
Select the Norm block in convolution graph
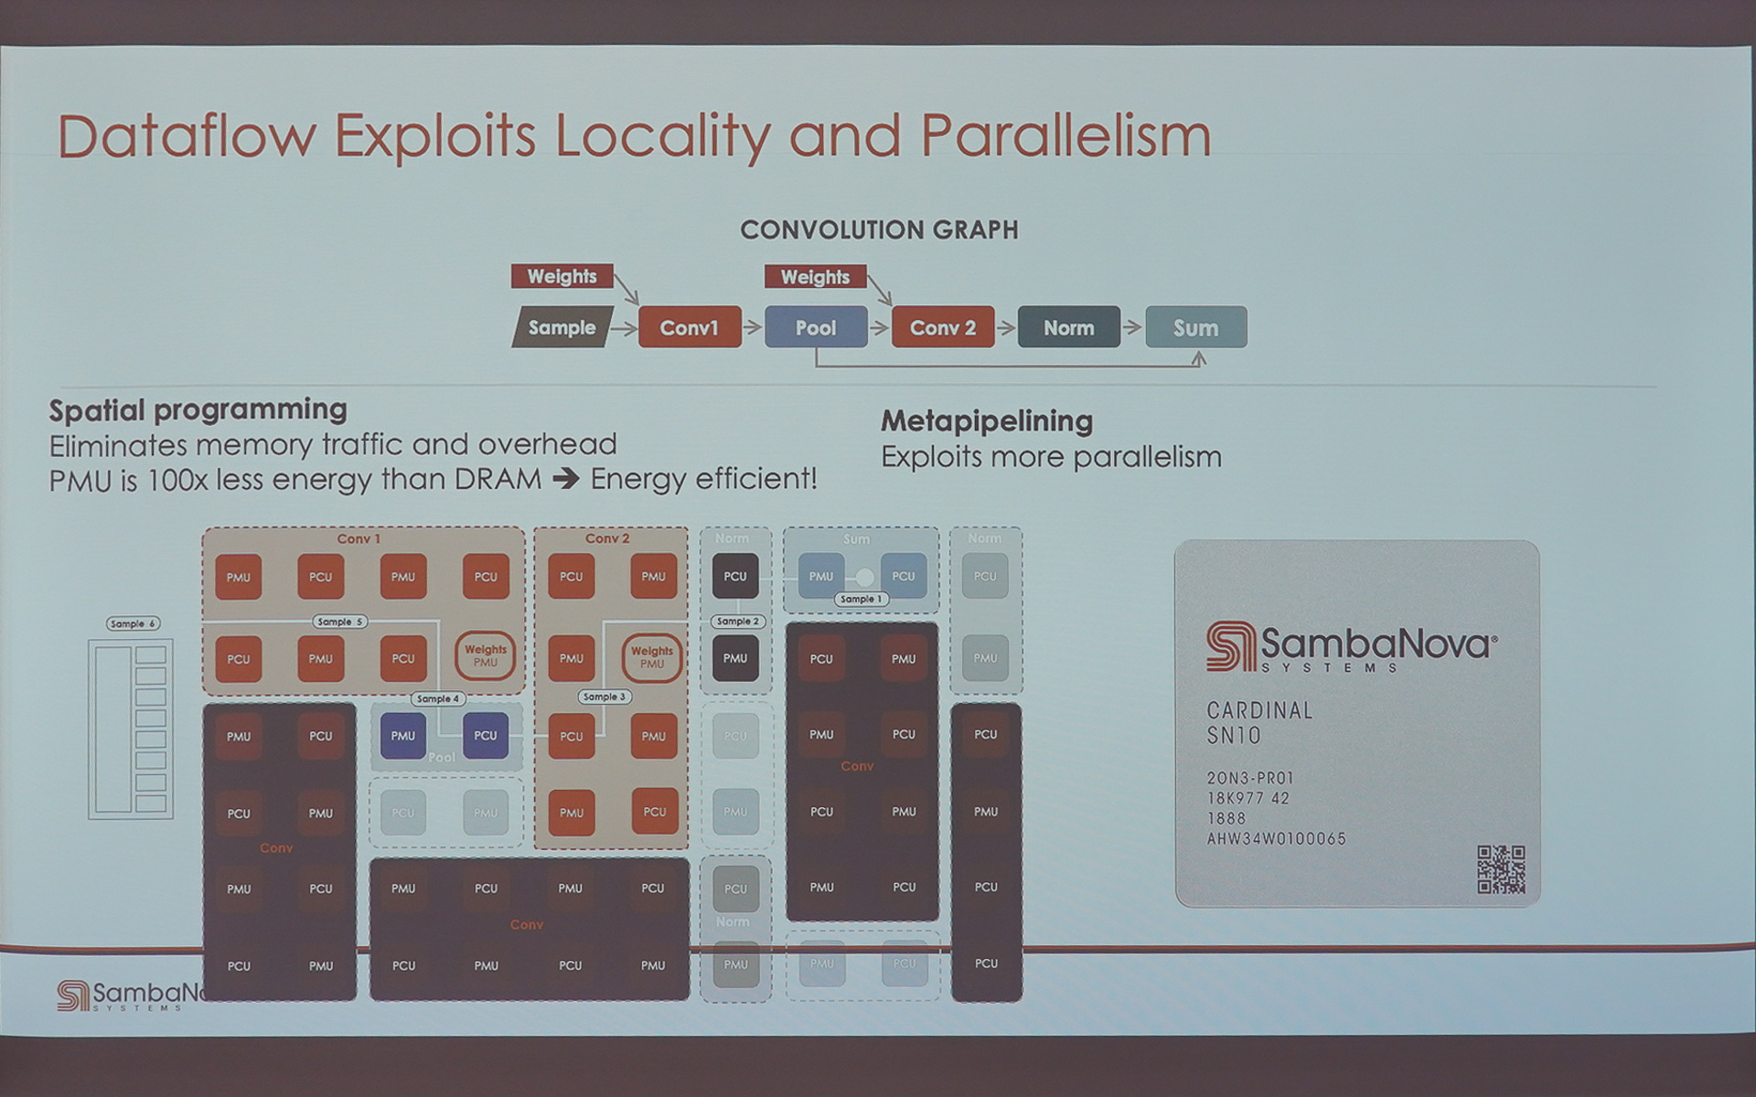pyautogui.click(x=1068, y=327)
